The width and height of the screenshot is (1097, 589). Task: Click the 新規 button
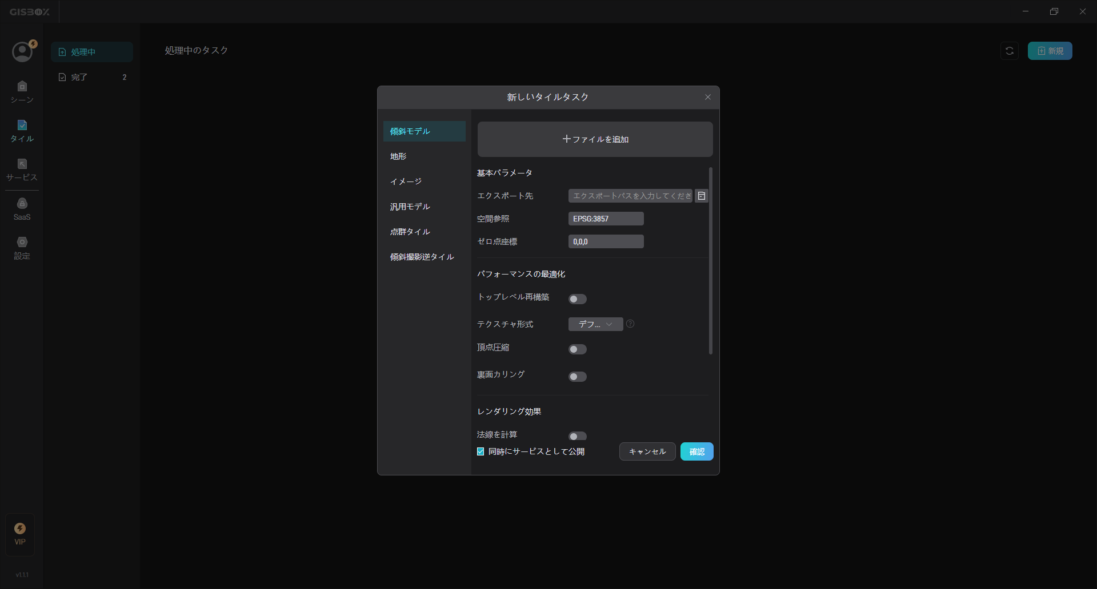[x=1050, y=51]
